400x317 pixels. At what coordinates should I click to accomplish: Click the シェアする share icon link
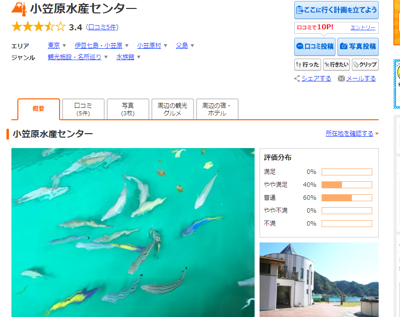313,79
